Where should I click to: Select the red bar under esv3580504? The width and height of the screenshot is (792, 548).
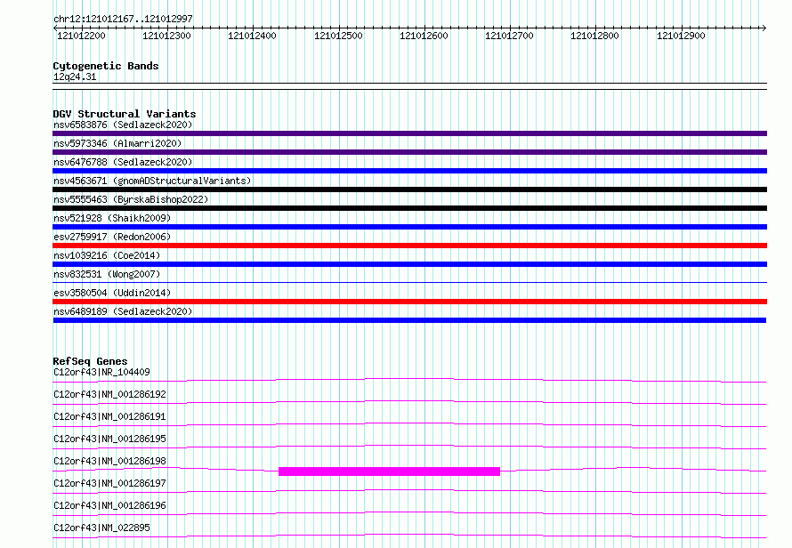(409, 302)
